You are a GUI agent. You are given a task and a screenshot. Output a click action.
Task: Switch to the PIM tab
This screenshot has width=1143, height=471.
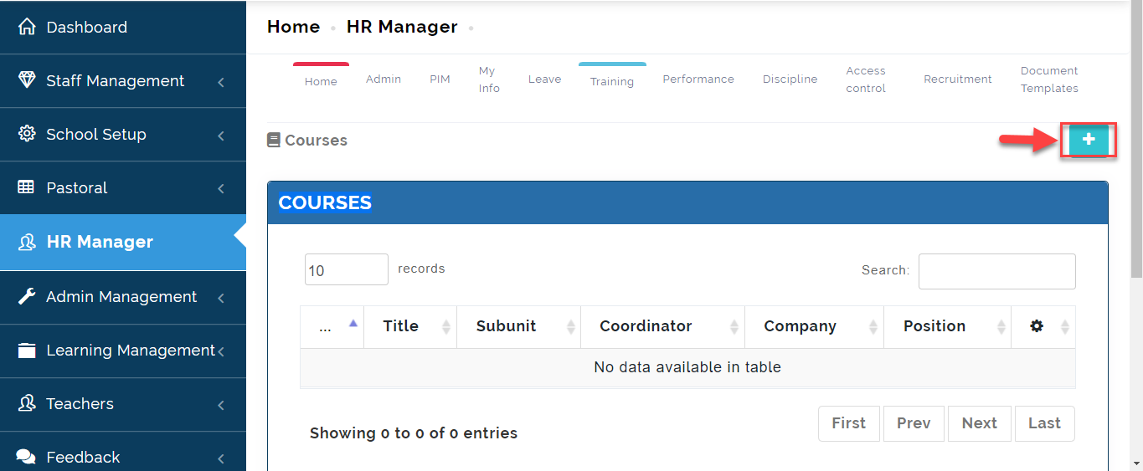tap(440, 79)
